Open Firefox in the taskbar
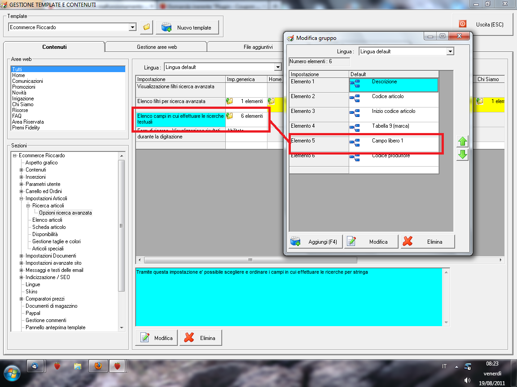This screenshot has width=517, height=387. (98, 366)
